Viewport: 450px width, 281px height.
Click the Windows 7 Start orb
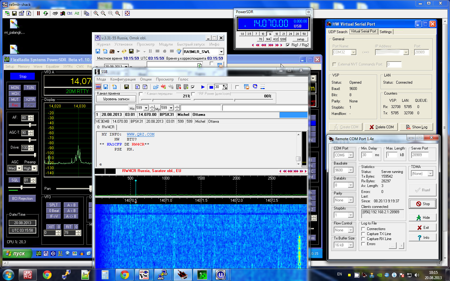[x=8, y=275]
